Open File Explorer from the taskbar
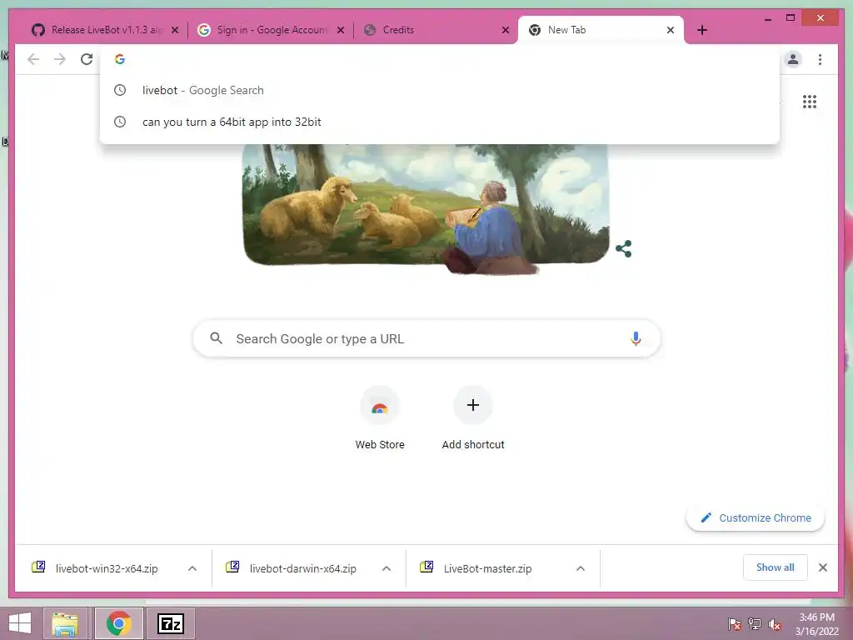 click(x=65, y=623)
